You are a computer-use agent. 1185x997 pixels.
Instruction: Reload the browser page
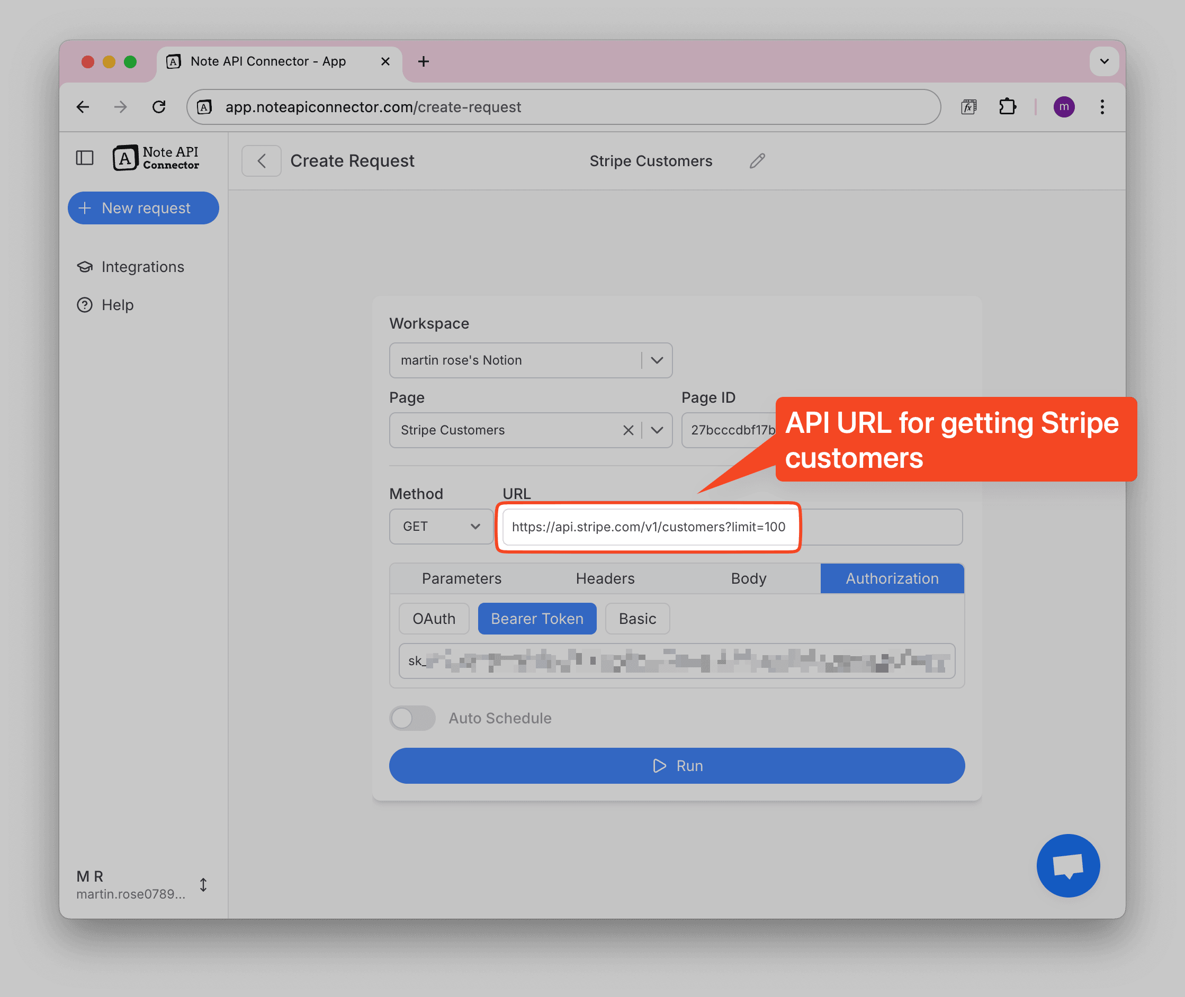[159, 107]
